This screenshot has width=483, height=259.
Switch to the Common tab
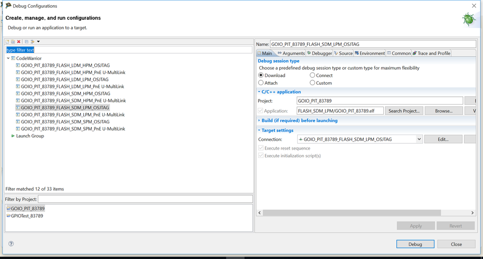pyautogui.click(x=399, y=53)
